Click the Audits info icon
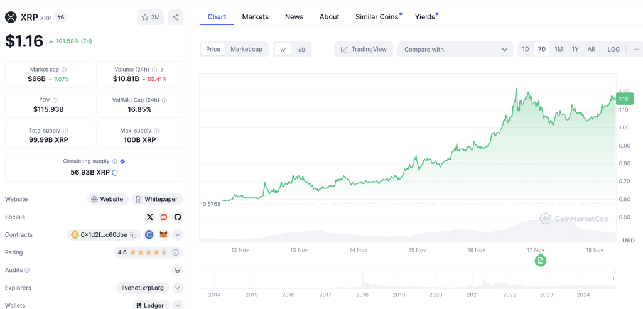Viewport: 643px width, 309px height. pyautogui.click(x=27, y=271)
